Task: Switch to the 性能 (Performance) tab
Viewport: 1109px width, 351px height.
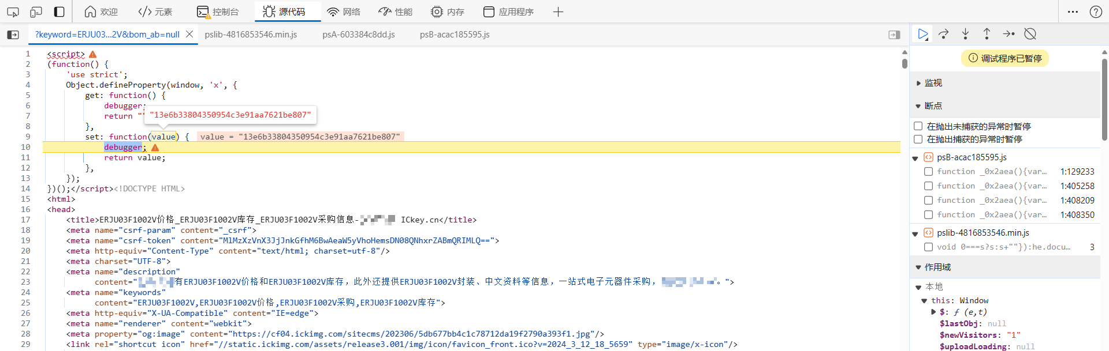Action: (396, 12)
